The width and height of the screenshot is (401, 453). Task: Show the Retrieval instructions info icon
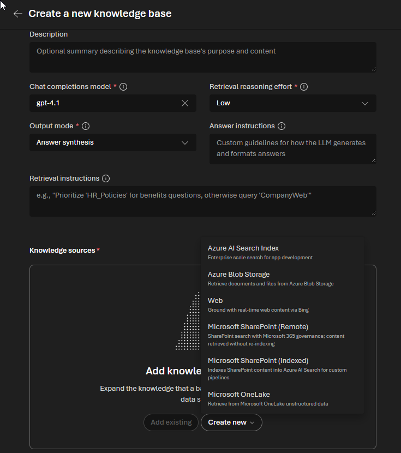106,178
